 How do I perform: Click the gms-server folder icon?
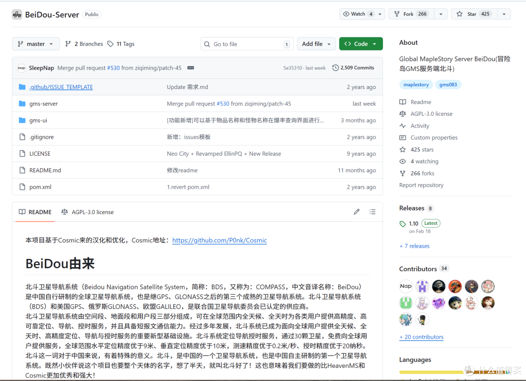point(22,104)
